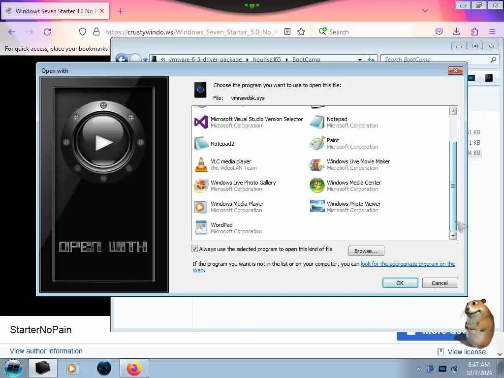
Task: Switch to the Windows Seven Starter 3.0 tab
Action: tap(55, 11)
